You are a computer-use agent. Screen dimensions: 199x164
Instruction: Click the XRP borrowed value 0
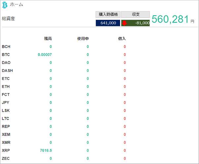[125, 150]
